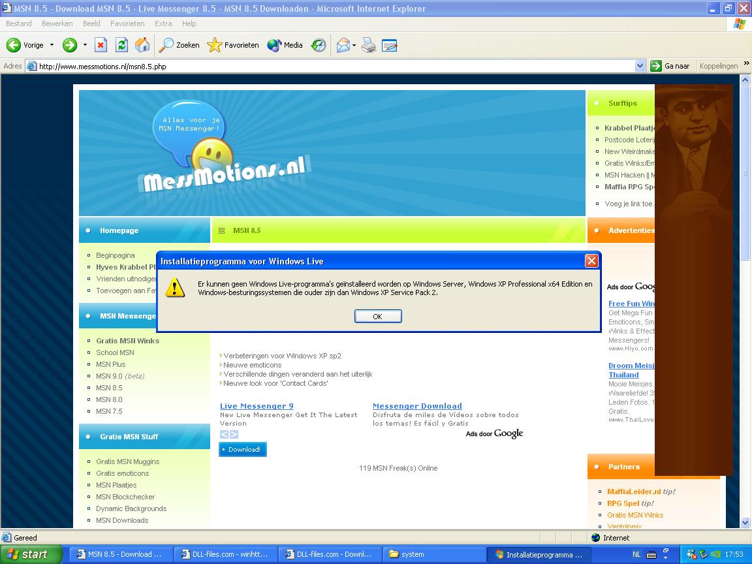752x564 pixels.
Task: Expand the Mail options dropdown arrow
Action: [x=354, y=46]
